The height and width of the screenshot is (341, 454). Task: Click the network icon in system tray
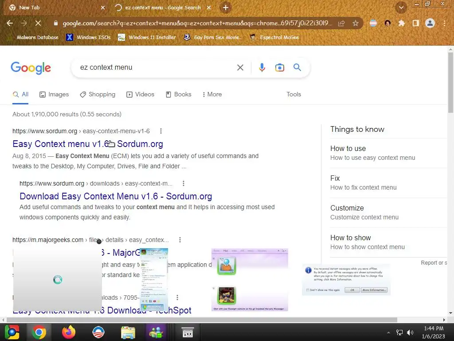coord(399,333)
